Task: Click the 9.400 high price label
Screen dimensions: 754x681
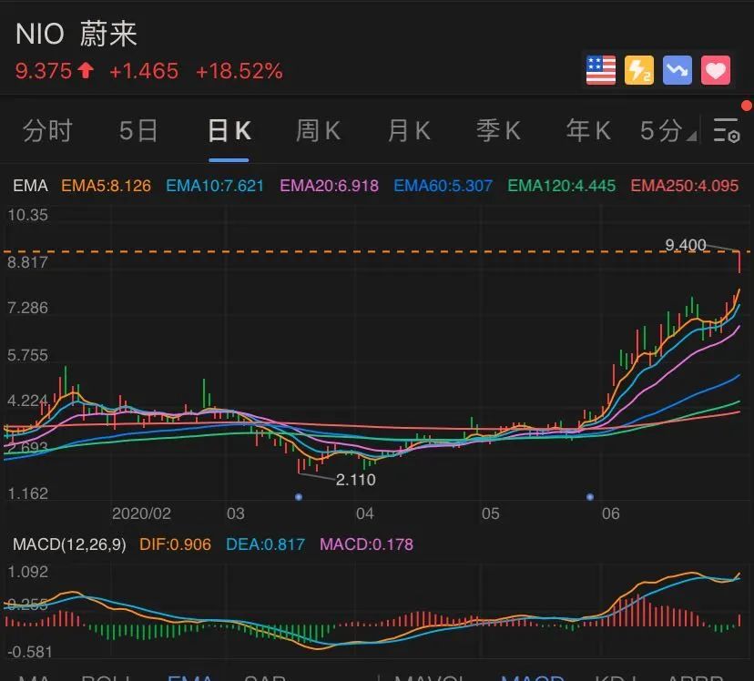Action: coord(686,245)
